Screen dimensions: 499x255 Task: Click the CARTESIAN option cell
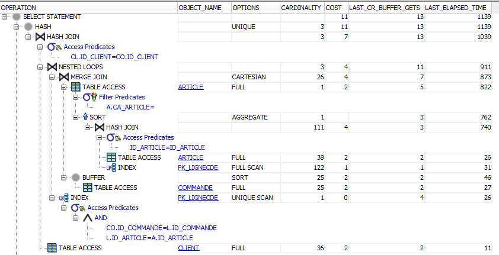pos(255,77)
